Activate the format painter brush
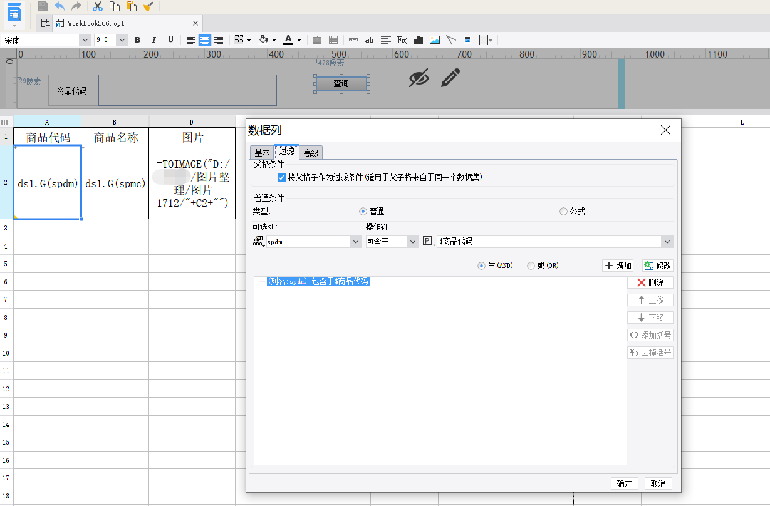Image resolution: width=770 pixels, height=506 pixels. (148, 6)
